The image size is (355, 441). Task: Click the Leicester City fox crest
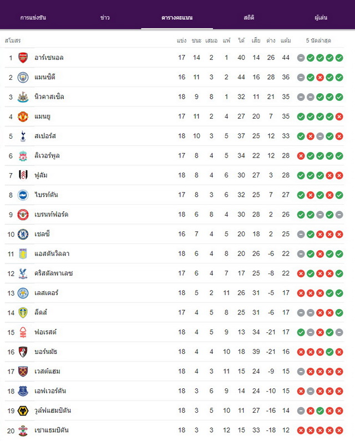[23, 293]
